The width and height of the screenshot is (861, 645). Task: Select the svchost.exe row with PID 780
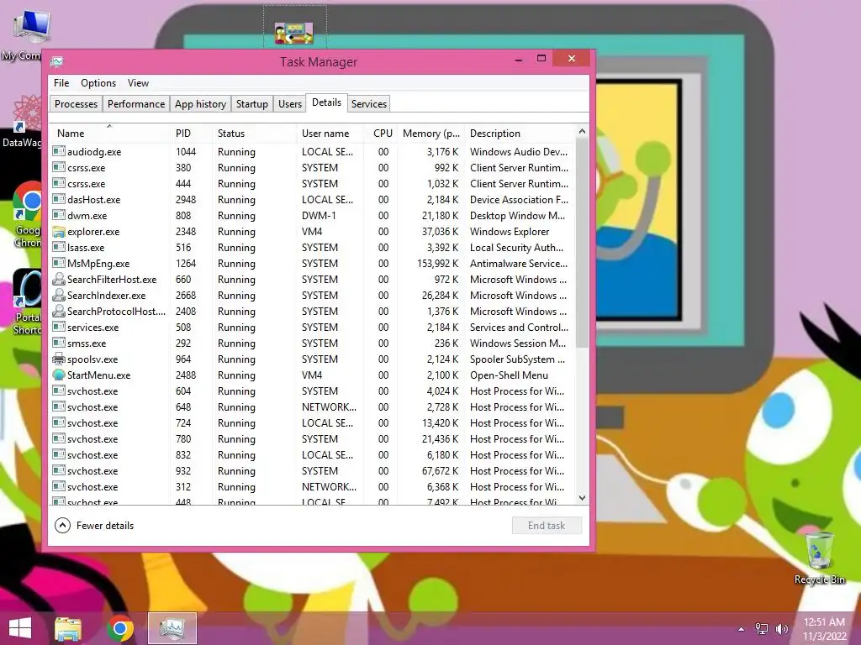311,438
